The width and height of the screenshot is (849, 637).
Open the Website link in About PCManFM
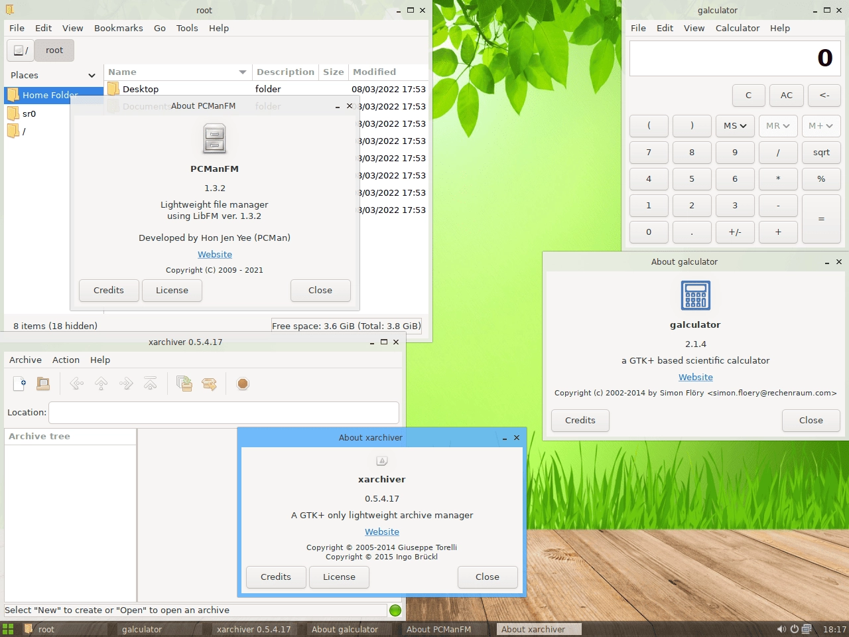tap(215, 254)
